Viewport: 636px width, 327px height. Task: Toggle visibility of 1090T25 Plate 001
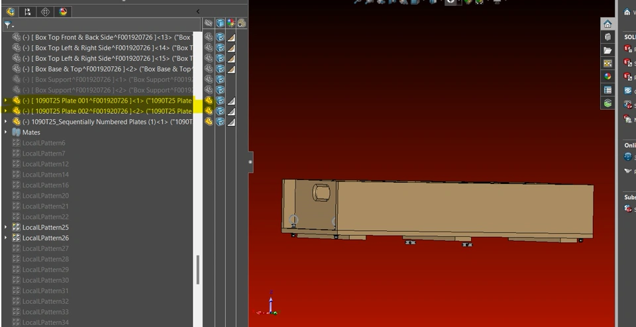(209, 101)
